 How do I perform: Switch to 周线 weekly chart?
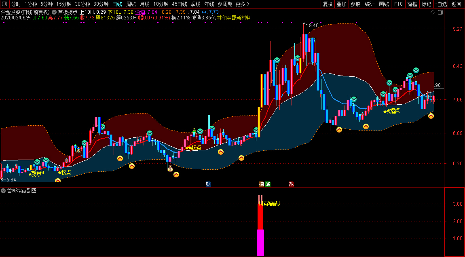pos(131,4)
